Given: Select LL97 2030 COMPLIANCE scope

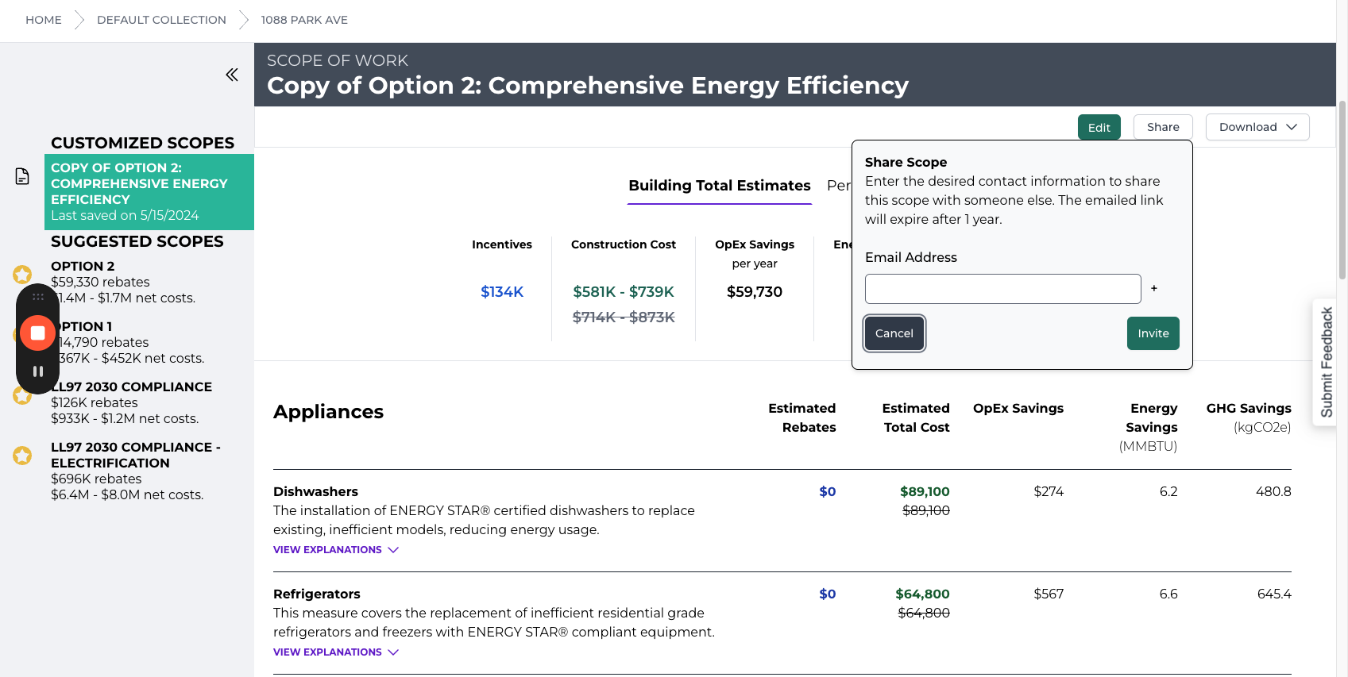Looking at the screenshot, I should (x=131, y=402).
